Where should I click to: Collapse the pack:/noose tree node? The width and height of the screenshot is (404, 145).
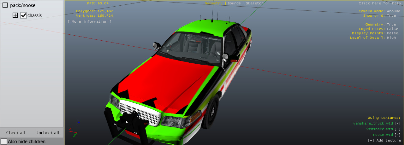5,5
